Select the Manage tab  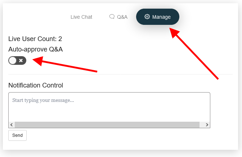pyautogui.click(x=158, y=17)
